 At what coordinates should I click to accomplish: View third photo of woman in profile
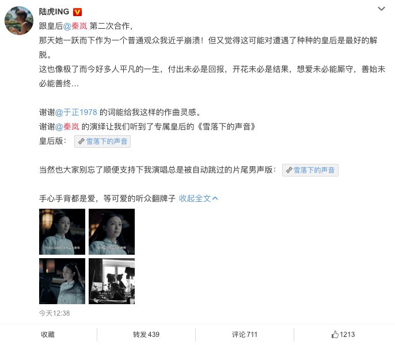[62, 281]
